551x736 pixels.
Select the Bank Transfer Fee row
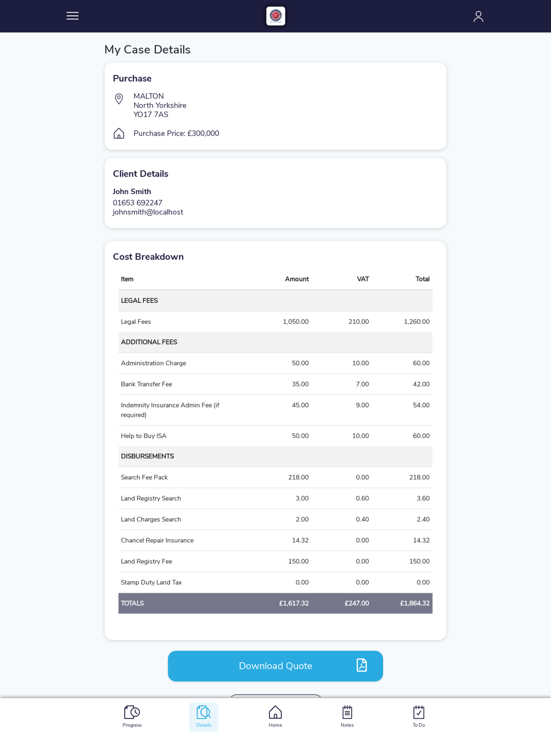coord(275,385)
